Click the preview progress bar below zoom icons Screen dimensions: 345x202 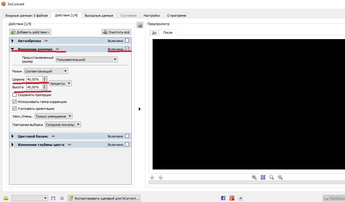[247, 183]
